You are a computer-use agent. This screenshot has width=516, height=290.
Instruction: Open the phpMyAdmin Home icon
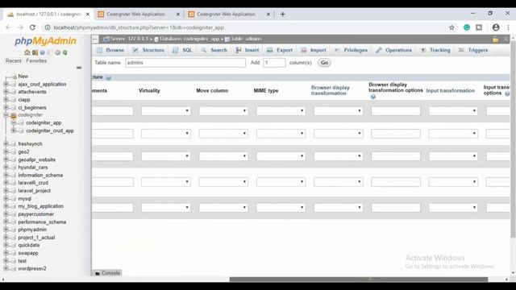click(27, 52)
